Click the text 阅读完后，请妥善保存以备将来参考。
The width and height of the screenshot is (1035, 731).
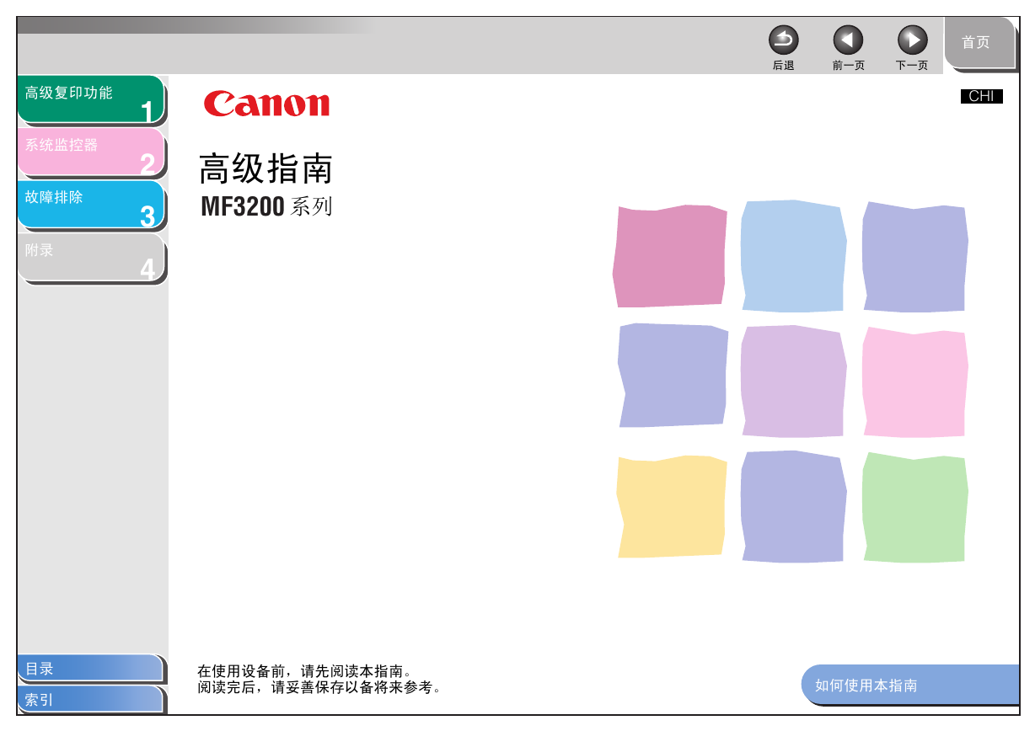click(320, 687)
